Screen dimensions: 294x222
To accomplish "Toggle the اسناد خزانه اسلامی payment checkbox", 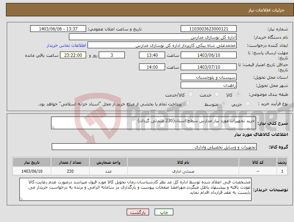I will [187, 103].
